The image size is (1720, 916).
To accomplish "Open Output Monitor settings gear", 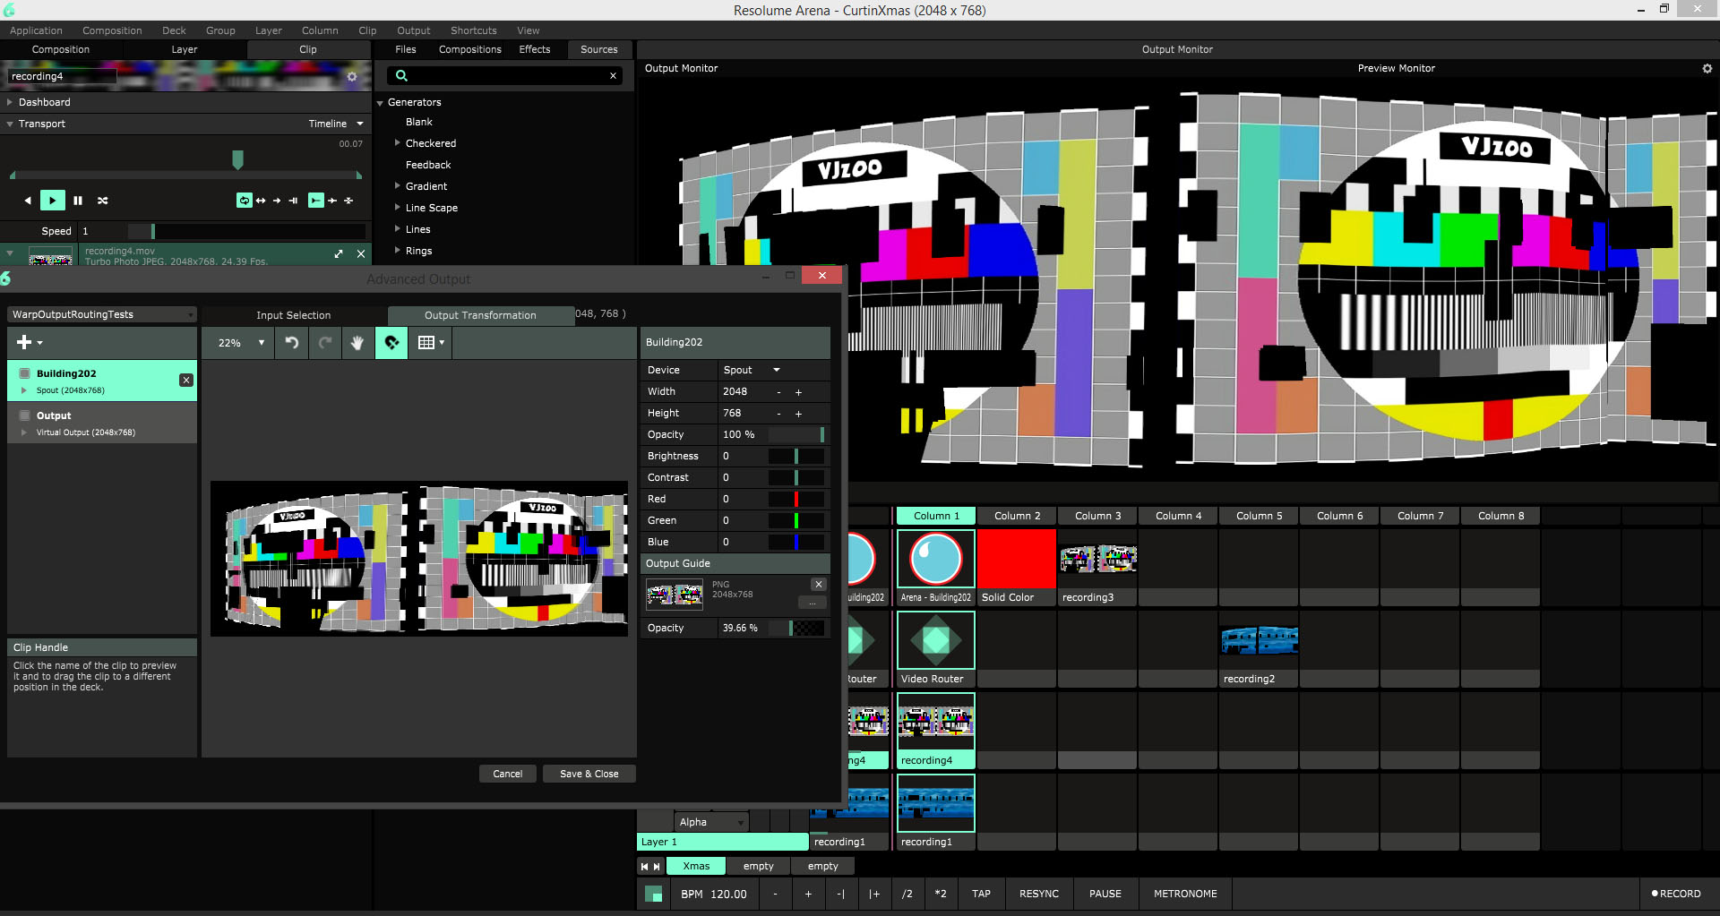I will click(x=1707, y=69).
